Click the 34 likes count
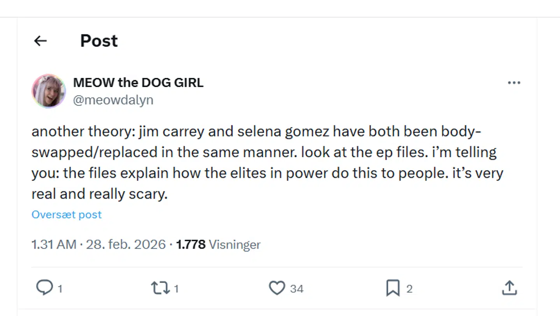The width and height of the screenshot is (560, 316). click(297, 288)
